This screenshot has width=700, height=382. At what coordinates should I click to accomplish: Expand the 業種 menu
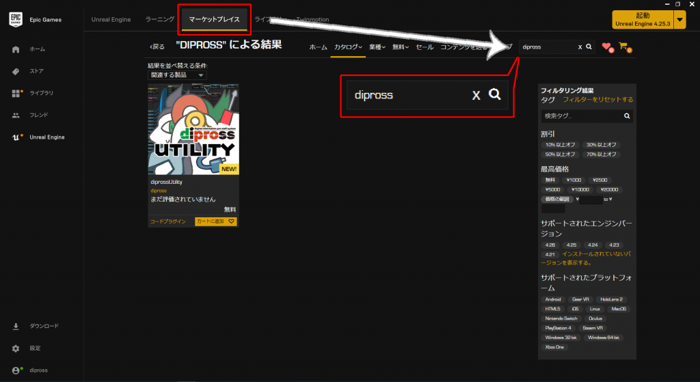coord(377,47)
